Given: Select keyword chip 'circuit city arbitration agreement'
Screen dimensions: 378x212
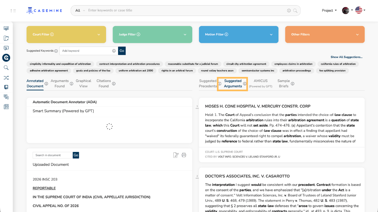Looking at the screenshot, I should tap(246, 64).
